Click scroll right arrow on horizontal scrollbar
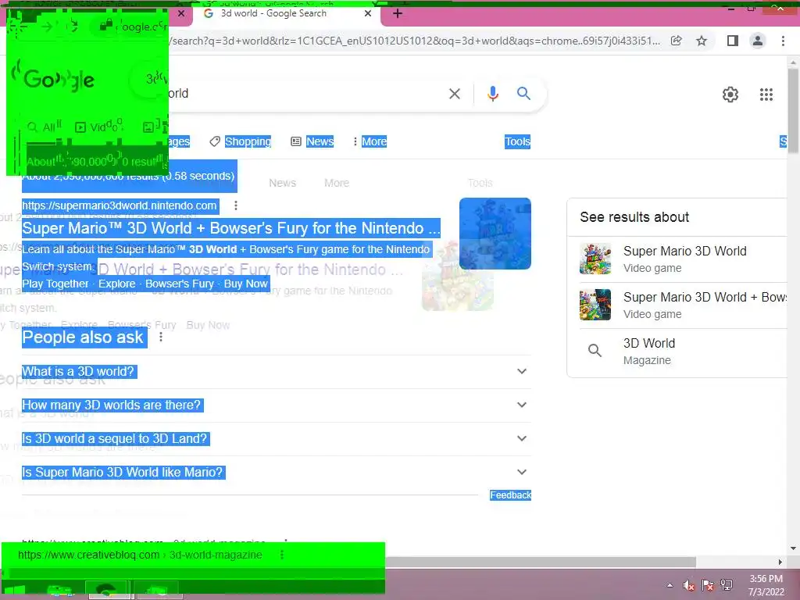 point(780,562)
